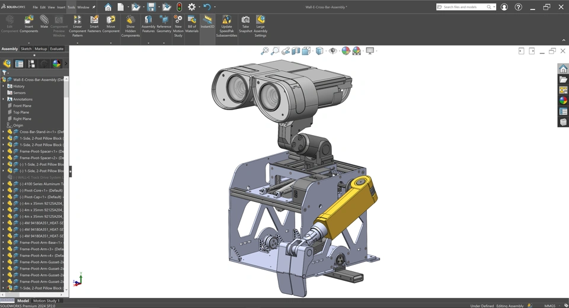569x308 pixels.
Task: Create a new document
Action: (x=120, y=7)
